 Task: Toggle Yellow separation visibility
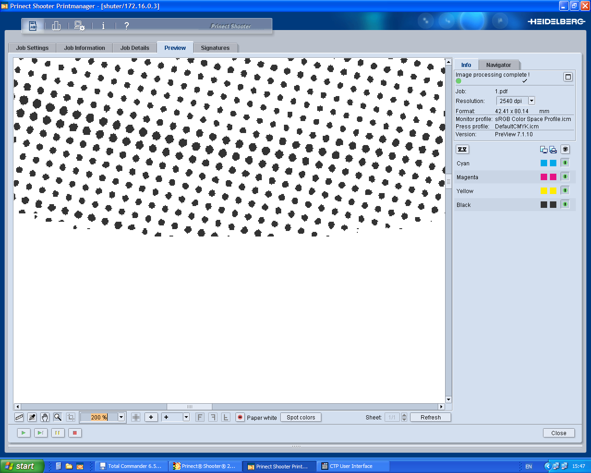tap(565, 190)
